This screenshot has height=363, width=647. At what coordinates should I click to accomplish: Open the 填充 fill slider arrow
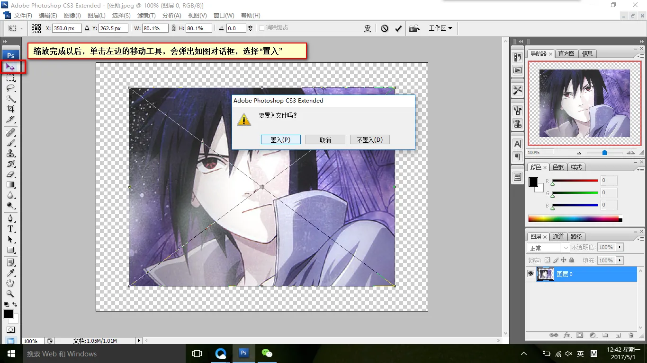point(620,260)
